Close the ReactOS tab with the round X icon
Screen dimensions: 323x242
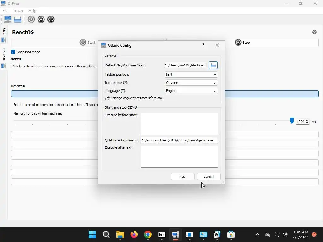point(314,32)
